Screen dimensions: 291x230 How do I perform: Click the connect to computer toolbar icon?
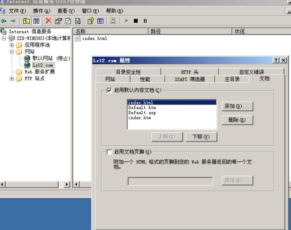113,21
